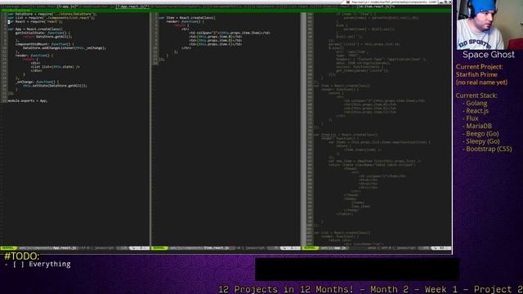Screen dimensions: 523x294
Task: Click MariaDB in the Current Stack list
Action: (479, 126)
